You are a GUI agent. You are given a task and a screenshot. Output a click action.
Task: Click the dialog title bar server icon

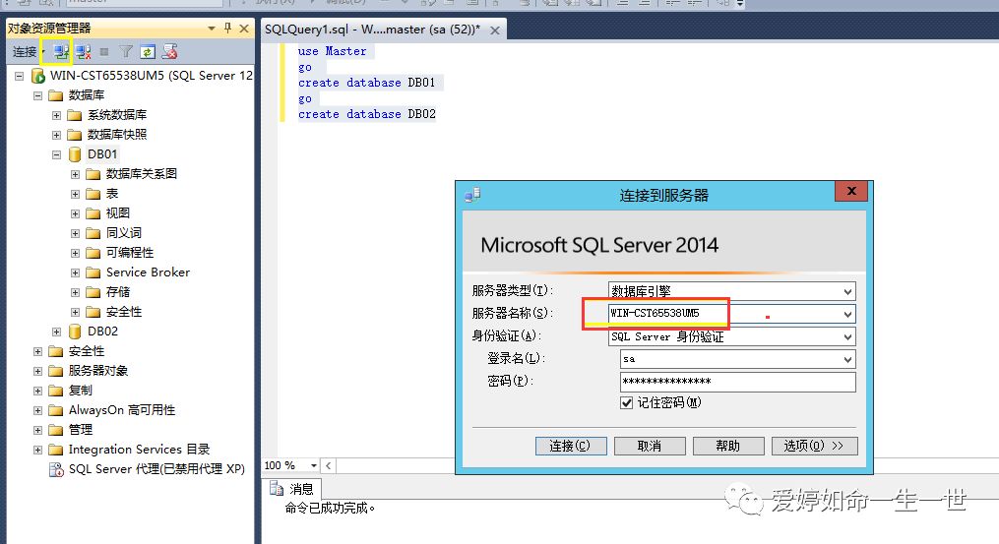[472, 195]
